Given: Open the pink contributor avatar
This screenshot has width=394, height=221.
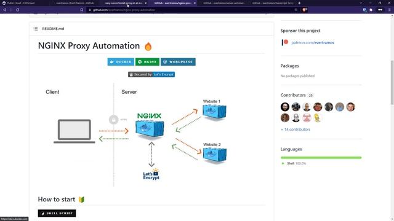Looking at the screenshot, I should [x=307, y=118].
